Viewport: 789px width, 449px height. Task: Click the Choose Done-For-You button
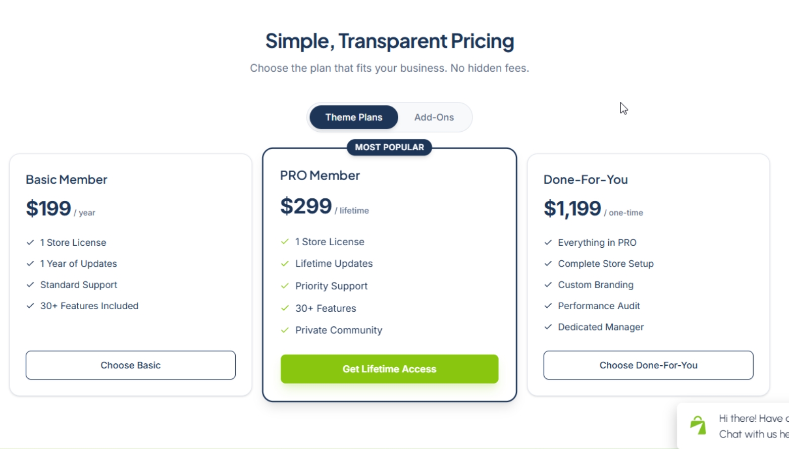(x=648, y=365)
